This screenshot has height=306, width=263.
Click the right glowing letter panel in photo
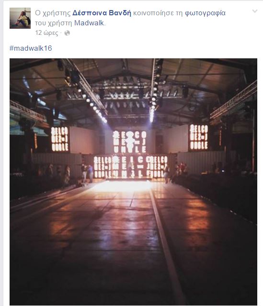(199, 137)
